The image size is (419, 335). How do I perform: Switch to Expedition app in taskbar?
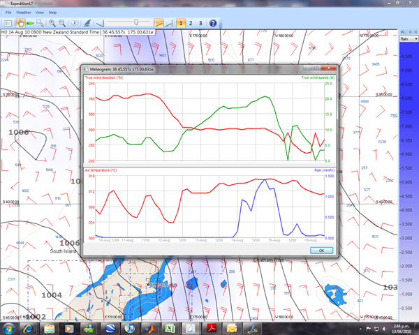pos(191,328)
